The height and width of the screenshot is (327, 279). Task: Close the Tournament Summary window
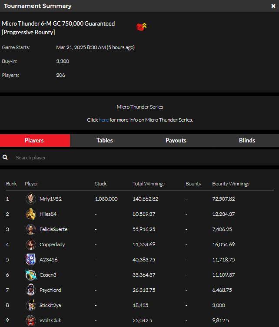pos(273,6)
